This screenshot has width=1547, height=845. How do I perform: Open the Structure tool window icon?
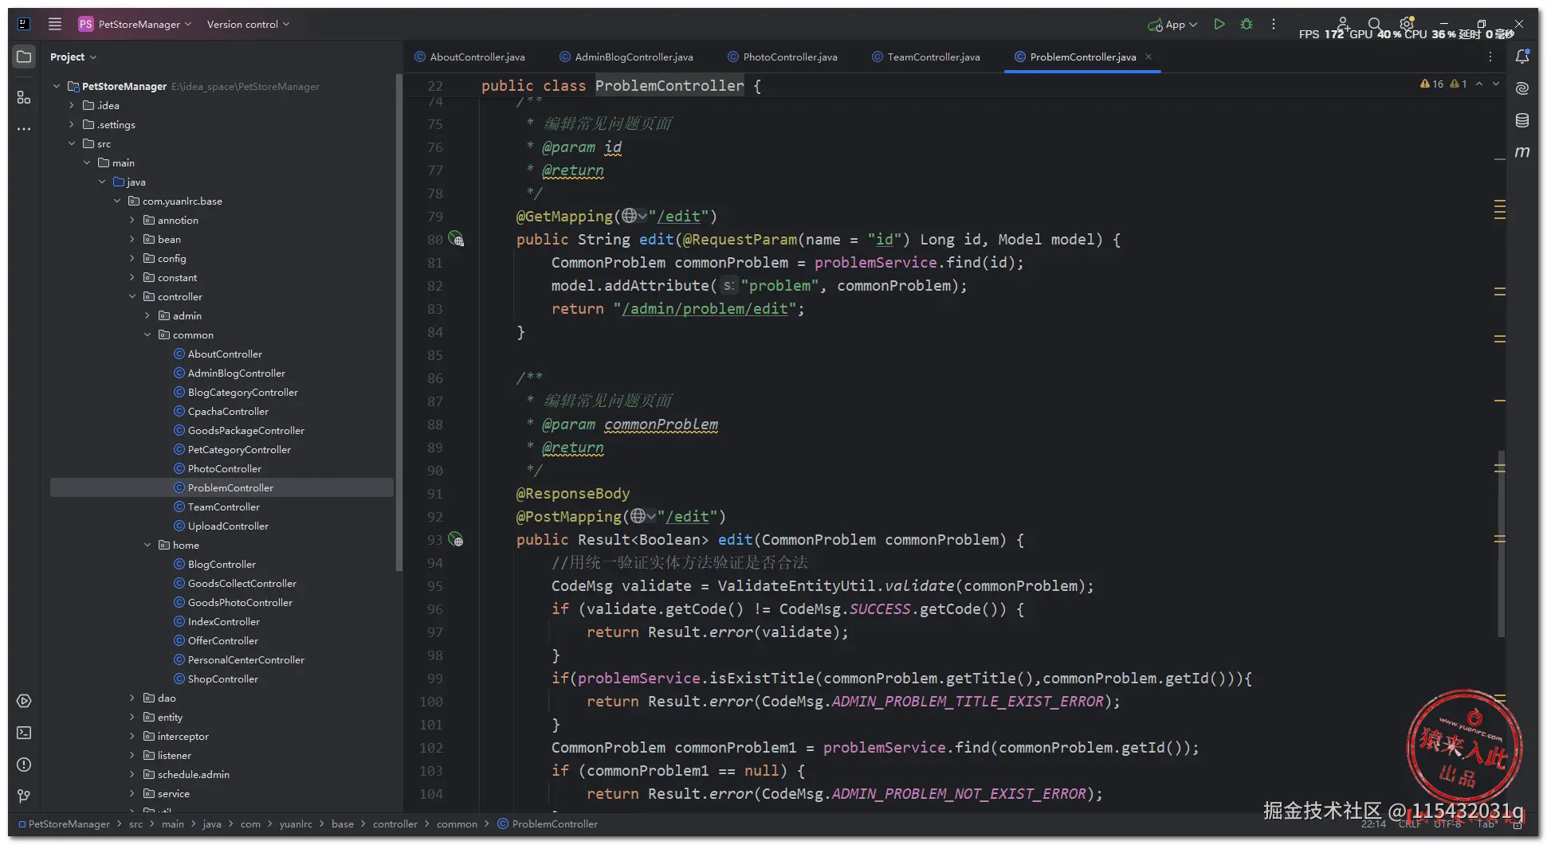(24, 97)
